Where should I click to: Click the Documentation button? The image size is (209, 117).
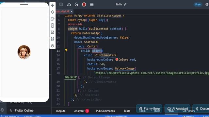point(201,109)
